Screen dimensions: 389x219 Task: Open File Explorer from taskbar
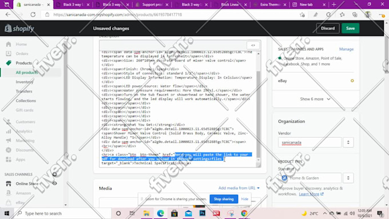[146, 213]
